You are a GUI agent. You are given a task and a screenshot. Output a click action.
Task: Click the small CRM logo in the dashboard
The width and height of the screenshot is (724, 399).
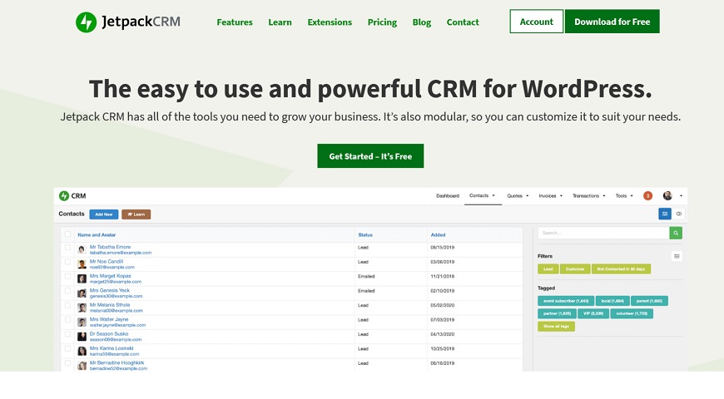point(63,196)
